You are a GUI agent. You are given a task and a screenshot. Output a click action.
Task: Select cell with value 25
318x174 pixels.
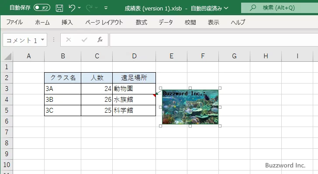click(97, 110)
